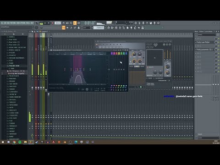Click the right-arrow toolbar icon
220x165 pixels.
coord(67,27)
